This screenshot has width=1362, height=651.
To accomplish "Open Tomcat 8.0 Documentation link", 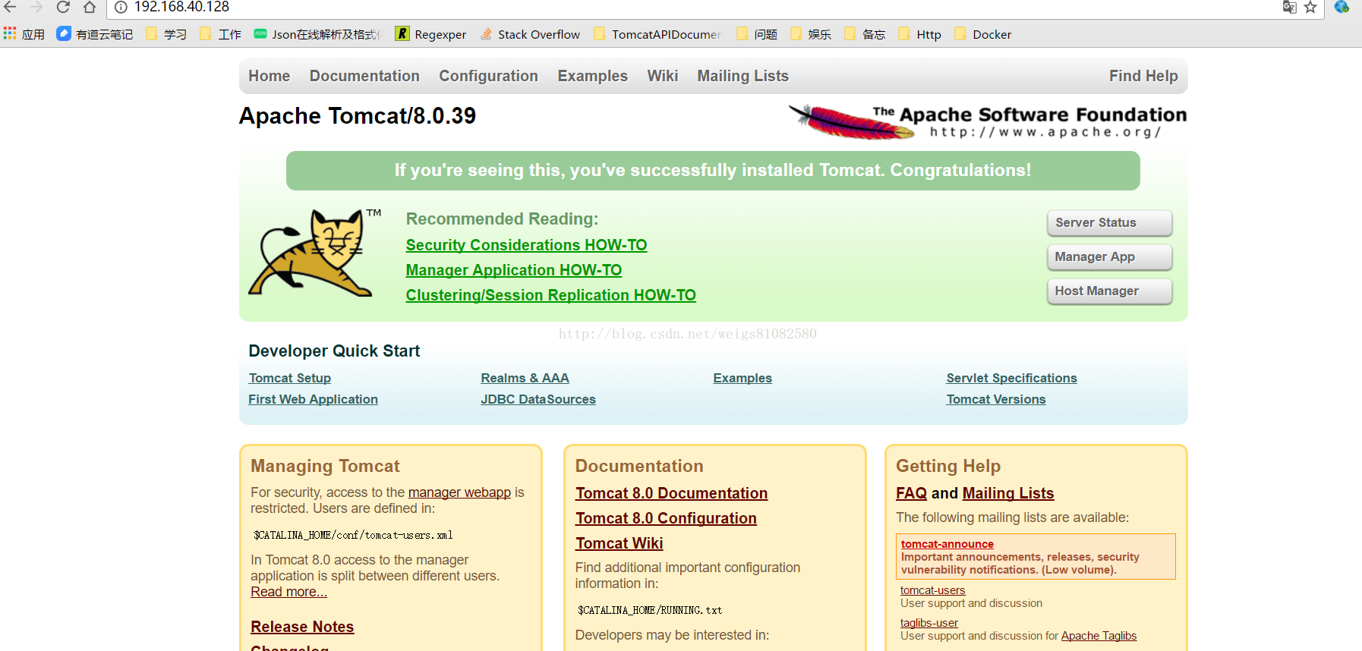I will tap(671, 493).
